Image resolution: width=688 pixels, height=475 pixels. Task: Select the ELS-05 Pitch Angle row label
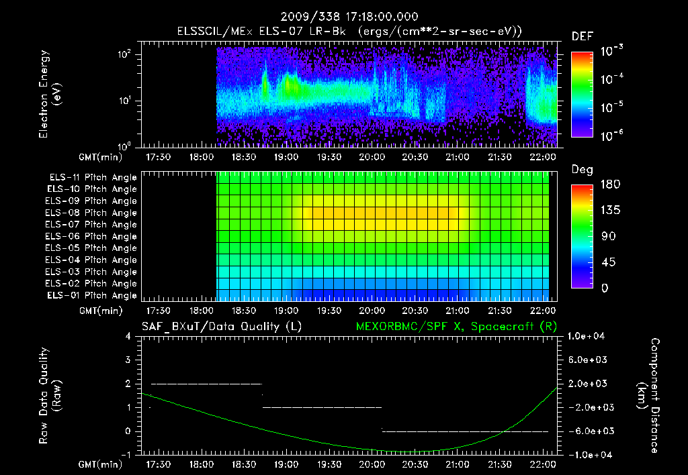click(91, 248)
